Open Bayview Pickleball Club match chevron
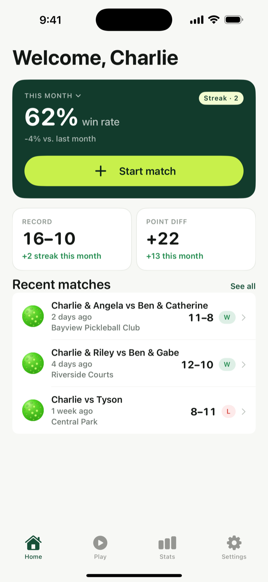Viewport: 268px width, 582px height. tap(244, 317)
